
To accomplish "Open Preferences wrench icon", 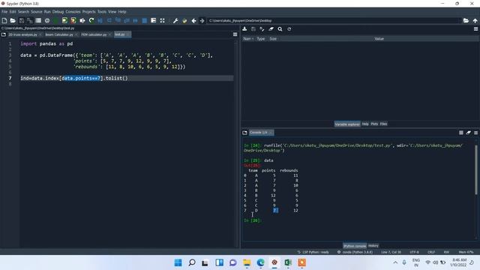I will coord(175,20).
